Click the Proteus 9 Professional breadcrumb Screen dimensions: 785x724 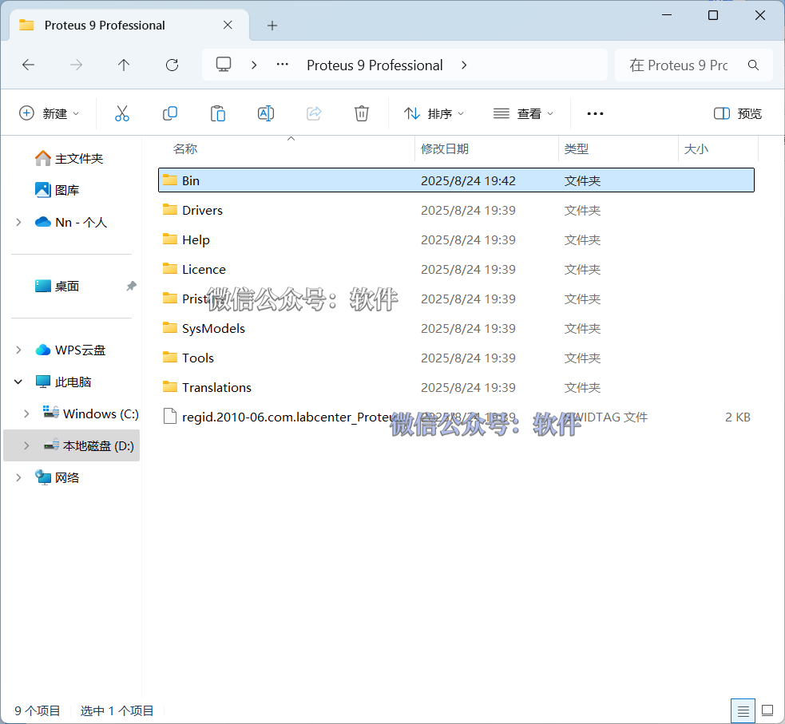pyautogui.click(x=375, y=65)
